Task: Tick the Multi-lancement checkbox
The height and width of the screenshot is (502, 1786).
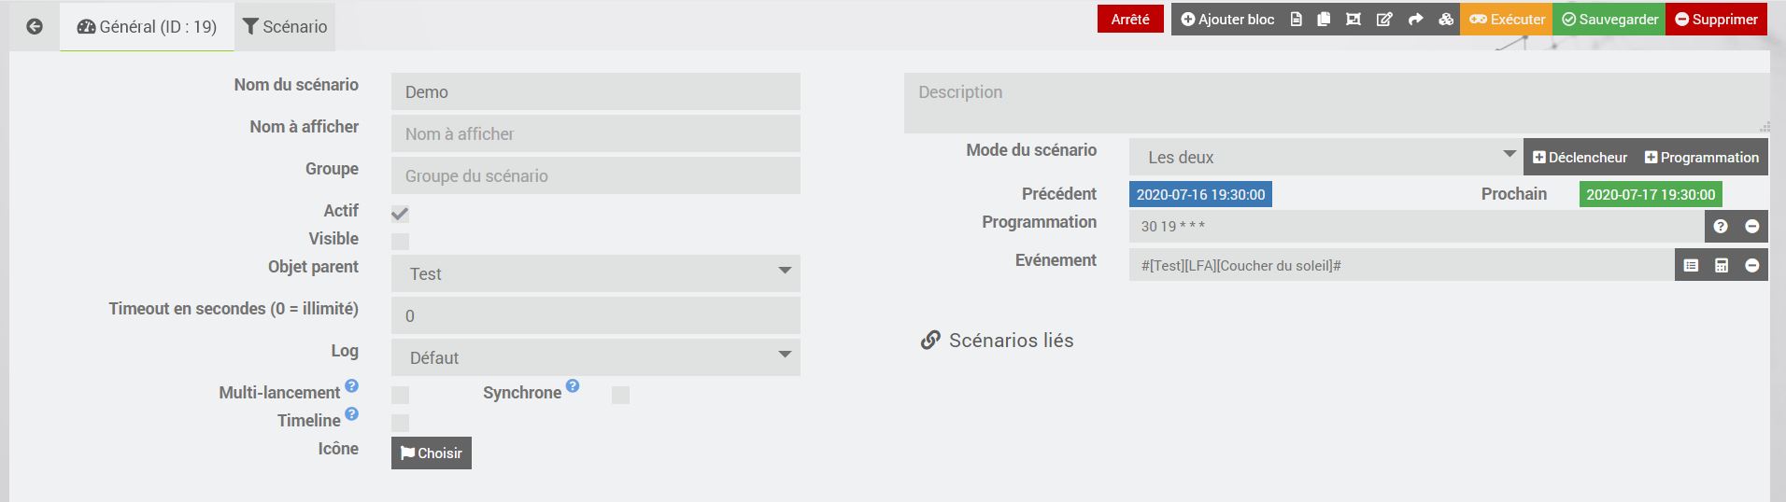Action: [400, 395]
